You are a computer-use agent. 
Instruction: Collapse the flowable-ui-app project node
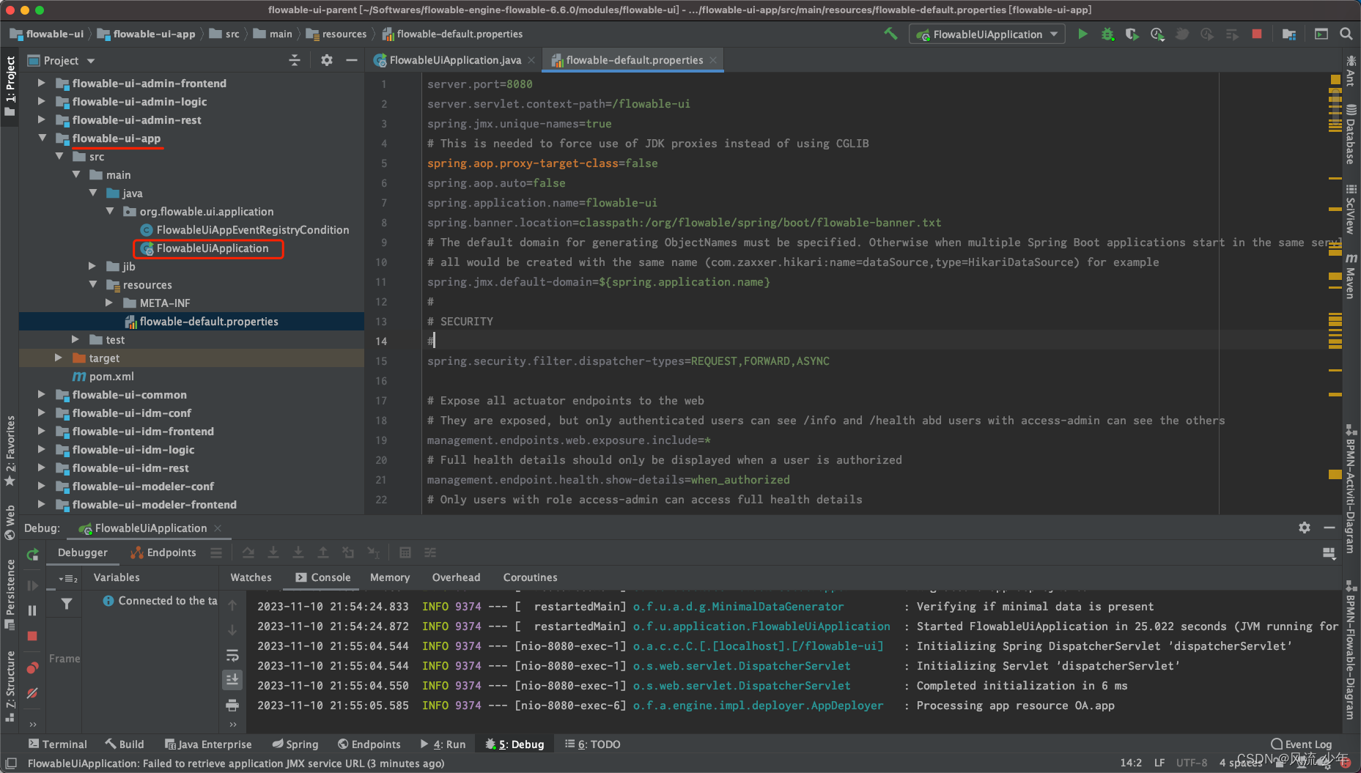tap(43, 138)
